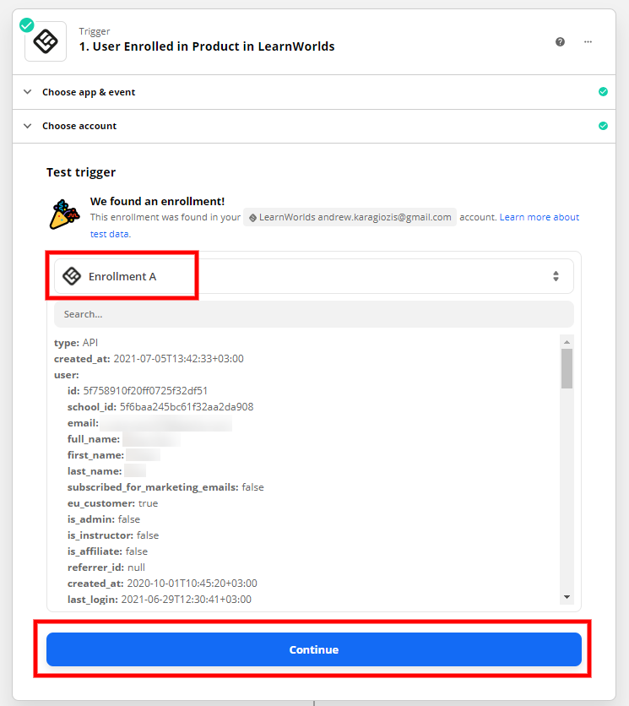The width and height of the screenshot is (629, 706).
Task: Open the trigger step options menu
Action: pyautogui.click(x=588, y=41)
